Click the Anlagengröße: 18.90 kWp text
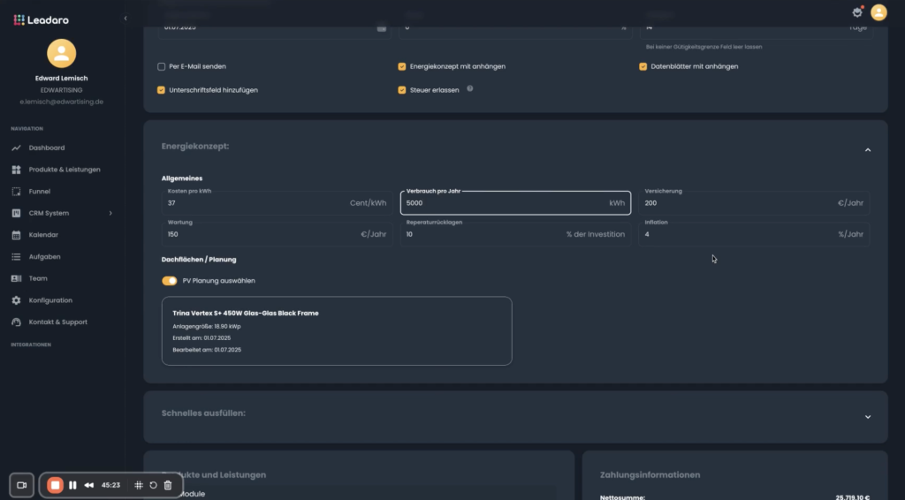Screen dimensions: 905x500 pyautogui.click(x=207, y=326)
